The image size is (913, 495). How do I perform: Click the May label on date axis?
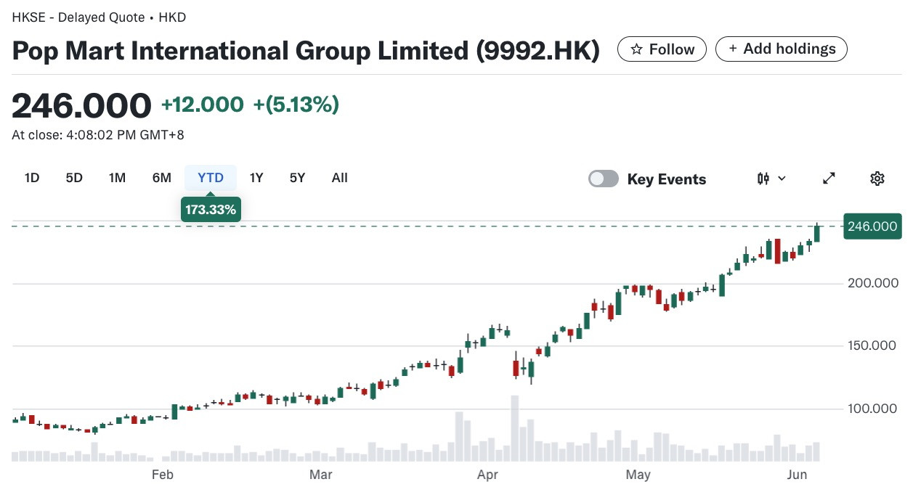(638, 475)
